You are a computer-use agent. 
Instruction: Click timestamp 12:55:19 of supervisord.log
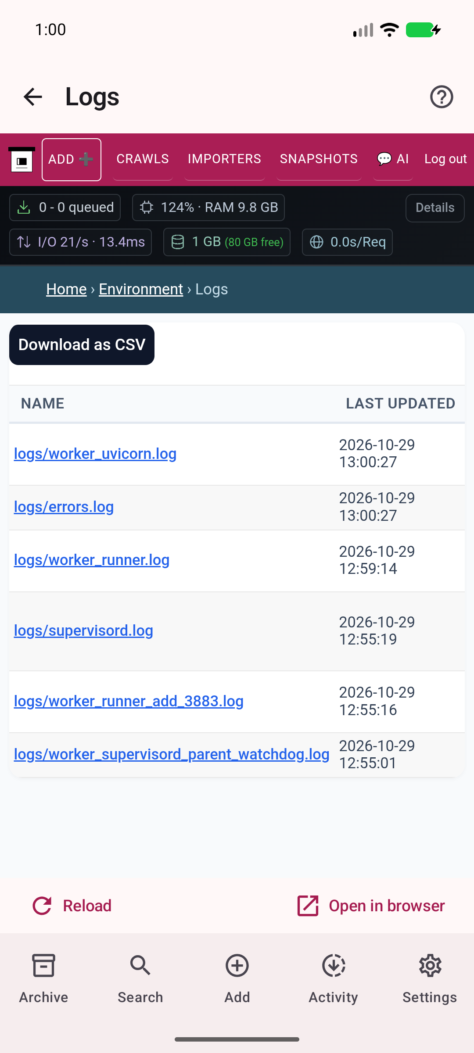(368, 639)
